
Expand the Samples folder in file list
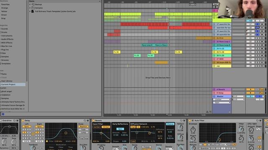click(30, 8)
